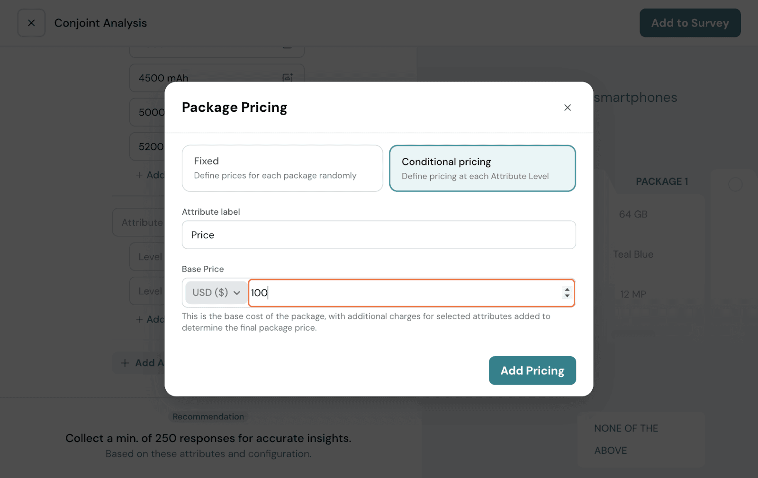Click + Add under the 5200 level
Screen dimensions: 758x478
(150, 175)
